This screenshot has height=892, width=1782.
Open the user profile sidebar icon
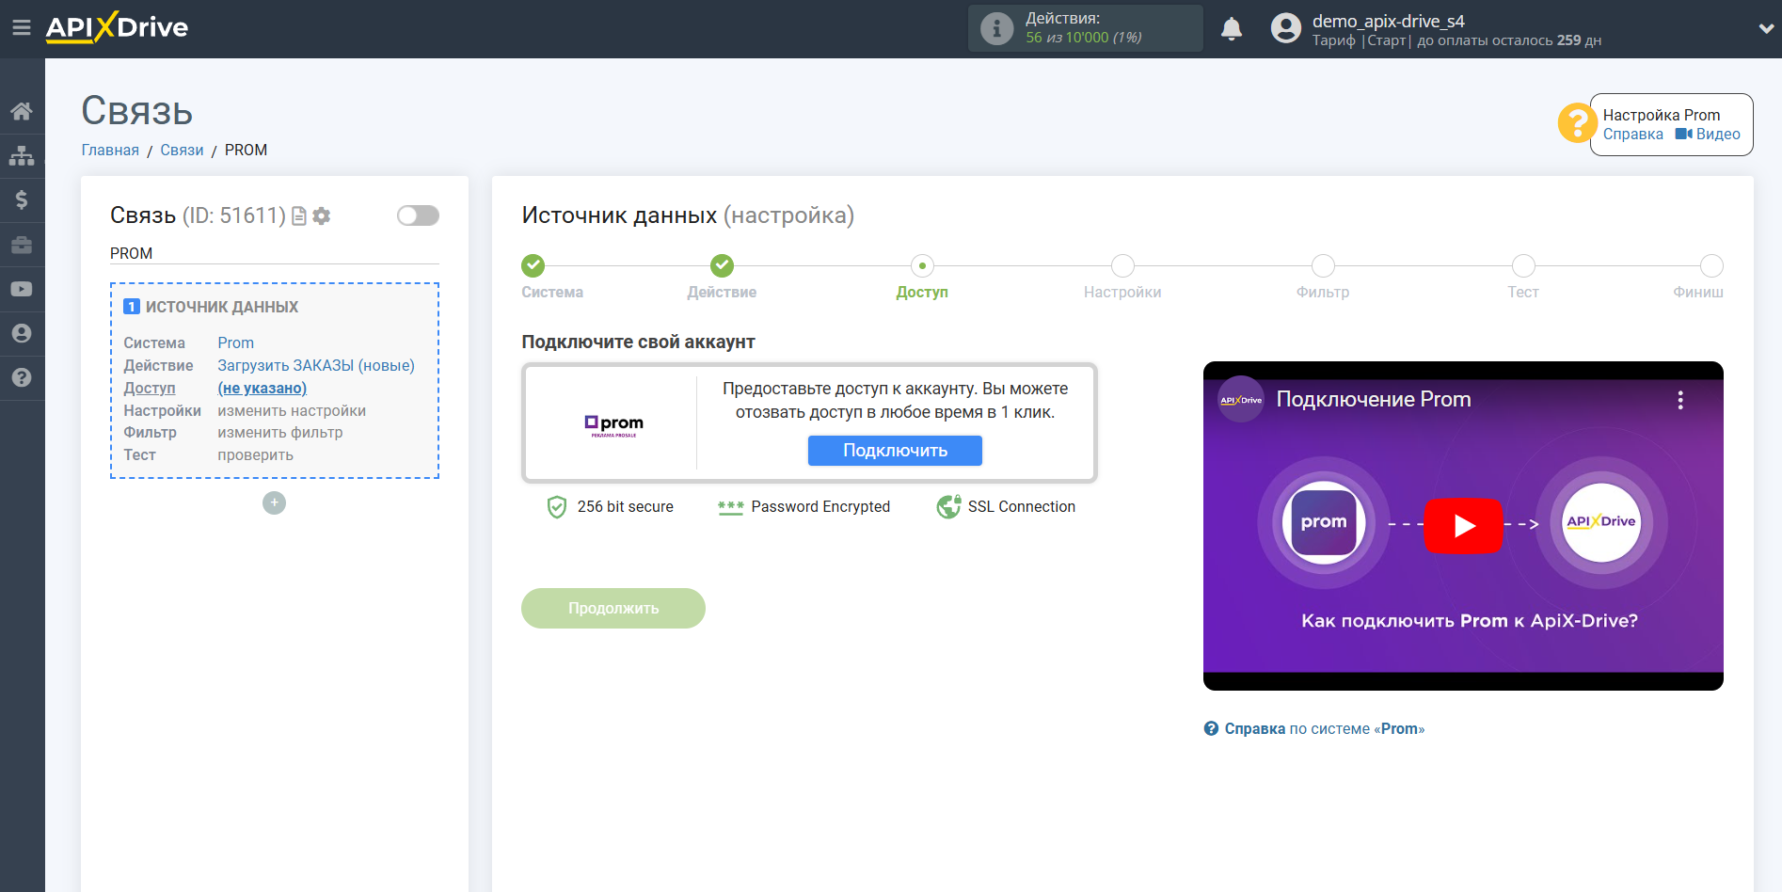[22, 333]
